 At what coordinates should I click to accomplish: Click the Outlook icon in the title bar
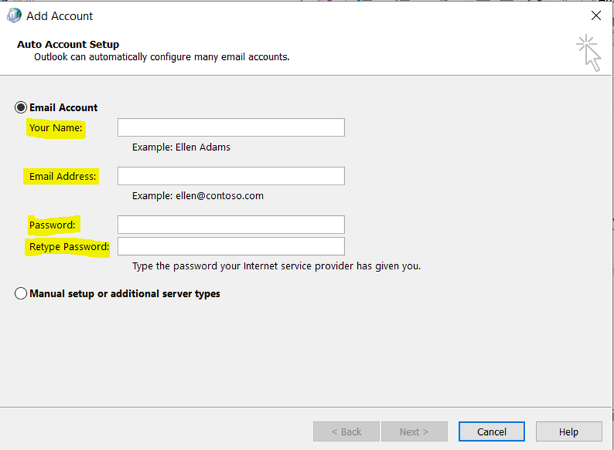click(x=14, y=16)
